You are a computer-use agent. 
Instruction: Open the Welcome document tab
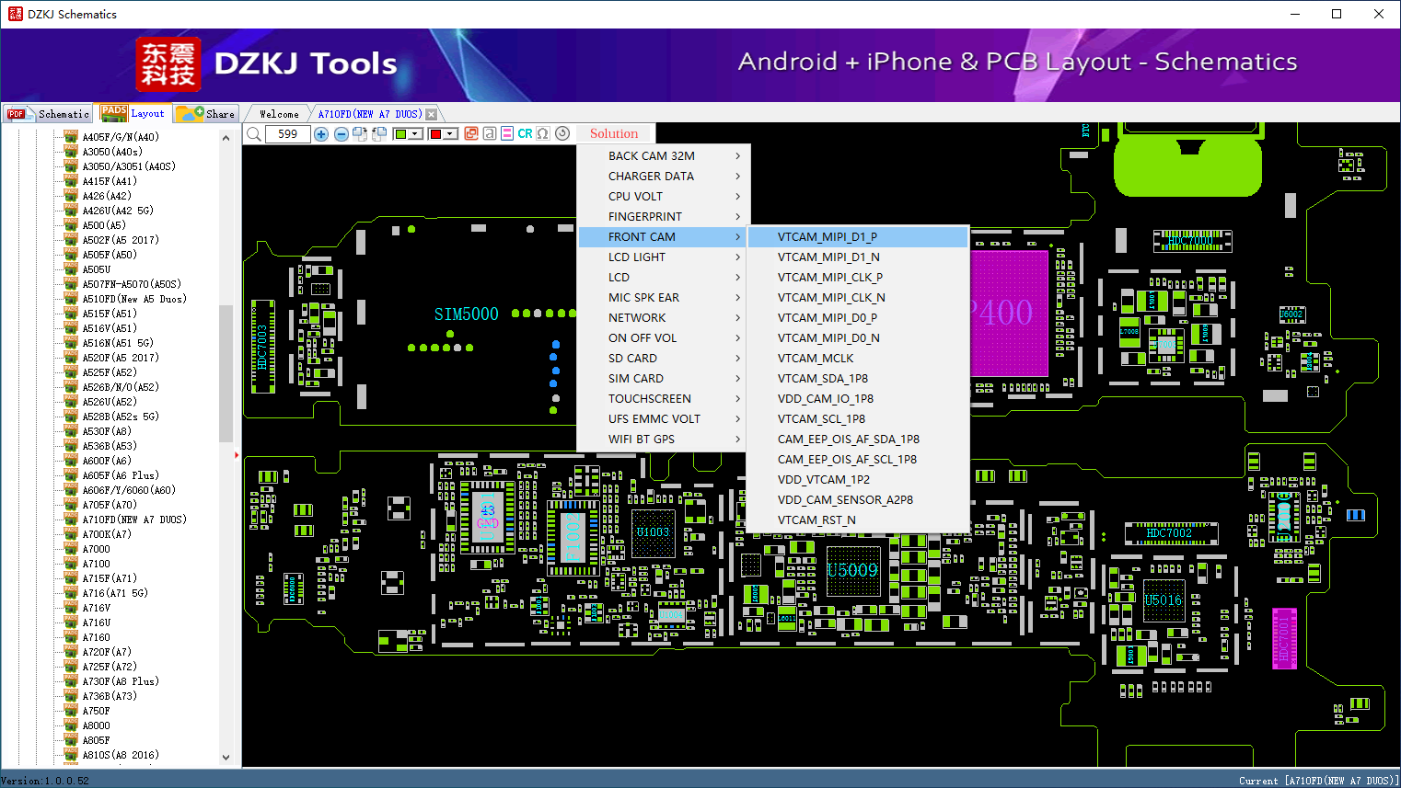(x=279, y=114)
